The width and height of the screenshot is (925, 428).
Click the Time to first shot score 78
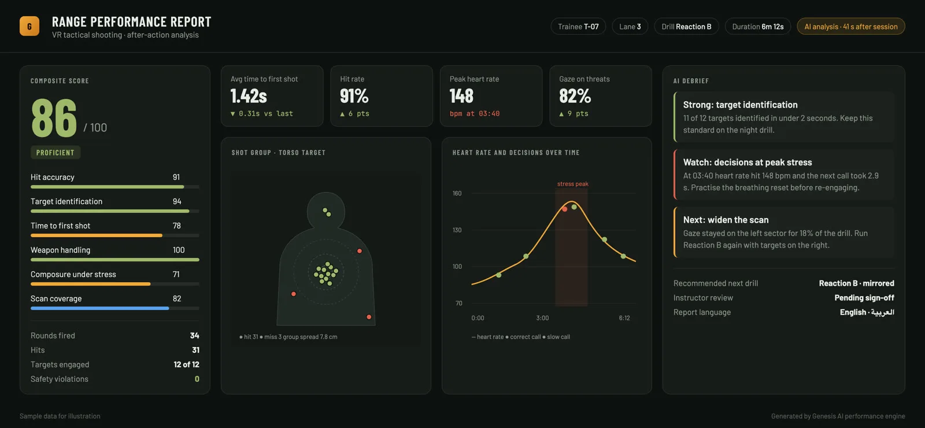[x=177, y=226]
